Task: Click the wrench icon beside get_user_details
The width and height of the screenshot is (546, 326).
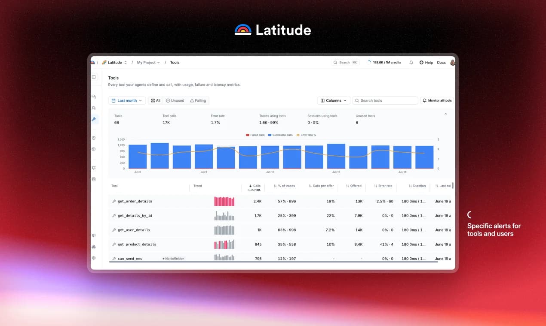Action: pyautogui.click(x=114, y=230)
